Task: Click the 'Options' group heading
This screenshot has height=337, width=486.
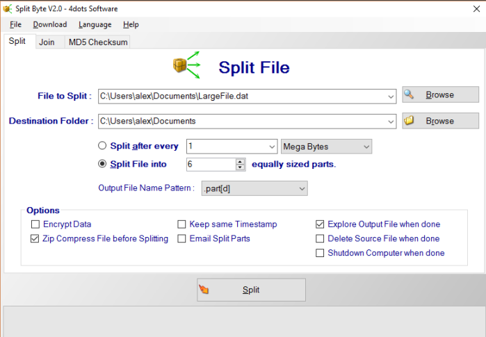Action: tap(43, 211)
